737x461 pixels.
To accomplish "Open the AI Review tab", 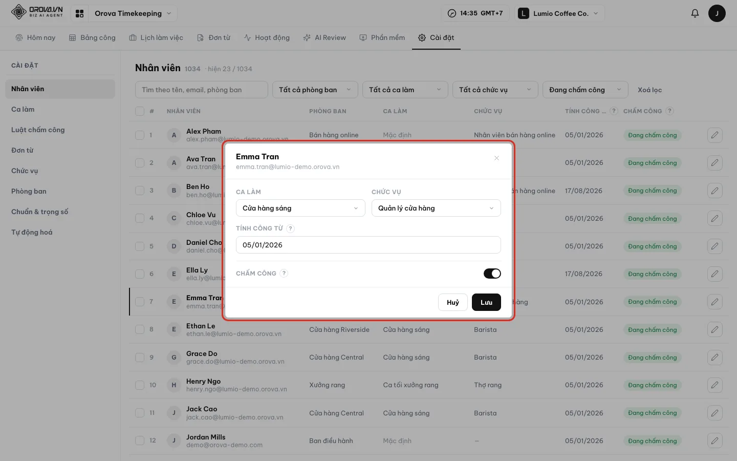I will [324, 38].
